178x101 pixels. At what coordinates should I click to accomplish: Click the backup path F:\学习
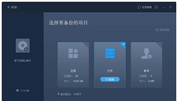[77, 94]
